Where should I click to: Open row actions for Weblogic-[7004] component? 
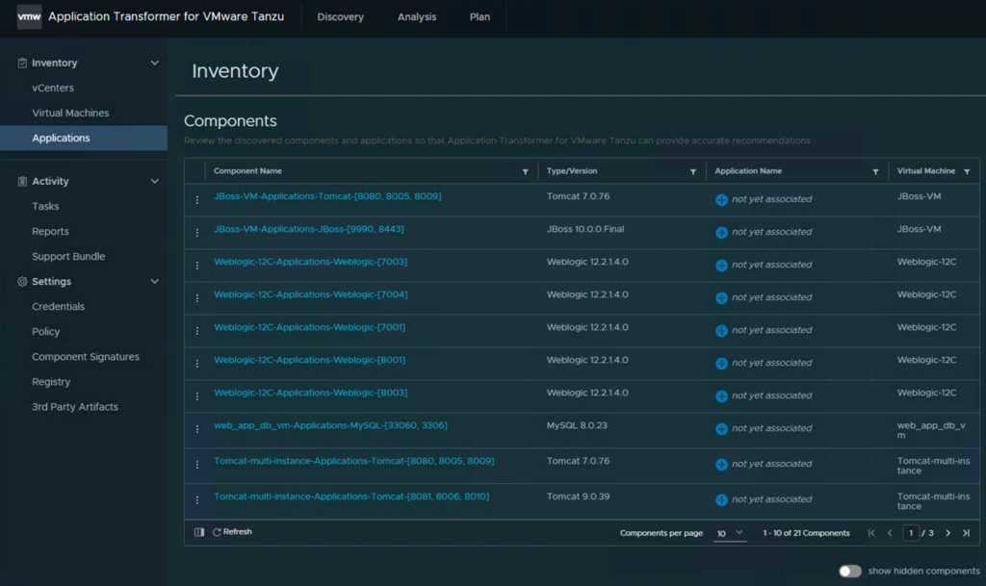tap(196, 297)
